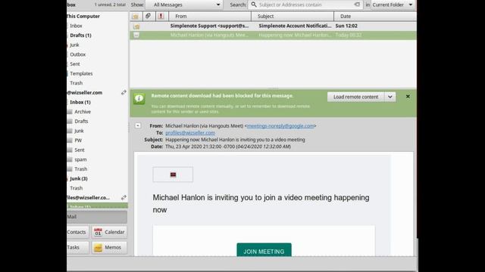Select the Archive folder
Viewport: 485px width, 272px height.
pyautogui.click(x=83, y=112)
